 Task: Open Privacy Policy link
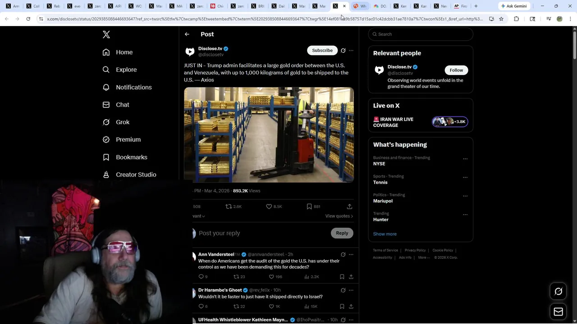coord(415,250)
